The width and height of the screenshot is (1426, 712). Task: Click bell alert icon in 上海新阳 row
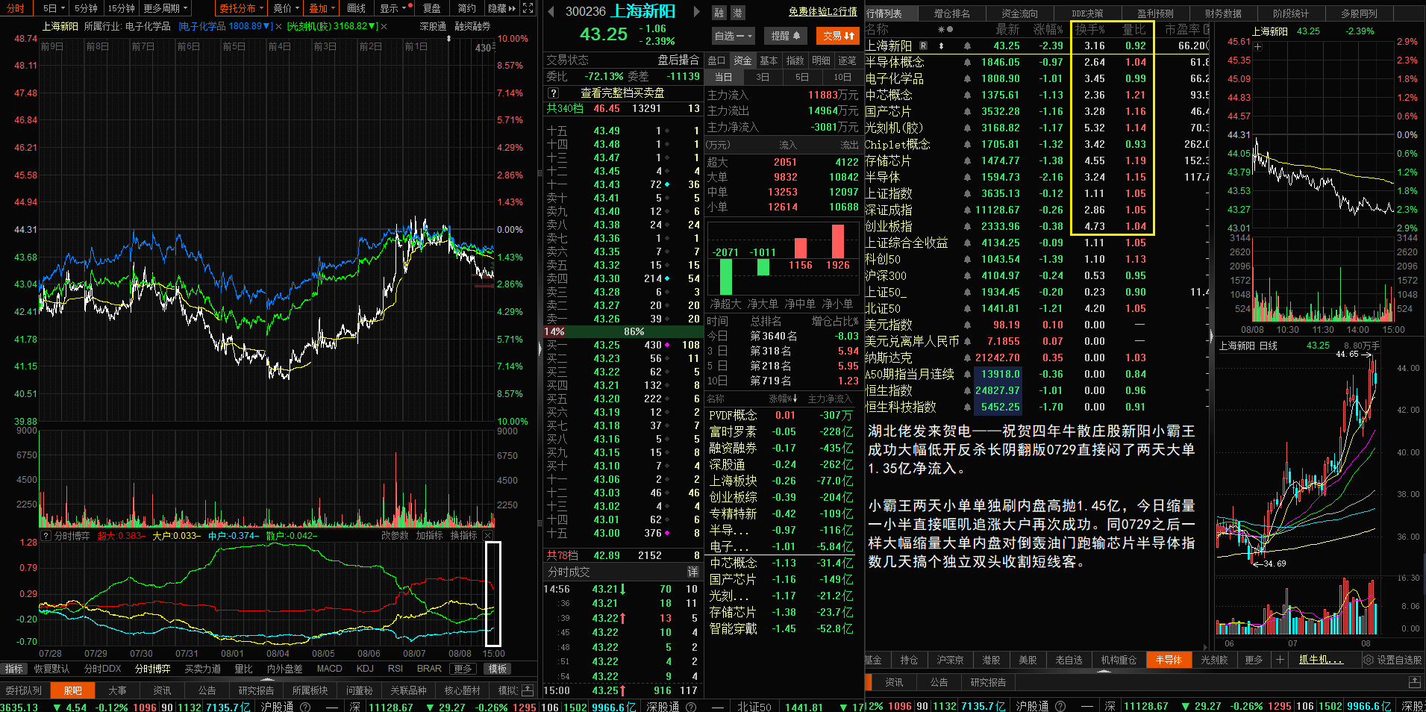(967, 46)
